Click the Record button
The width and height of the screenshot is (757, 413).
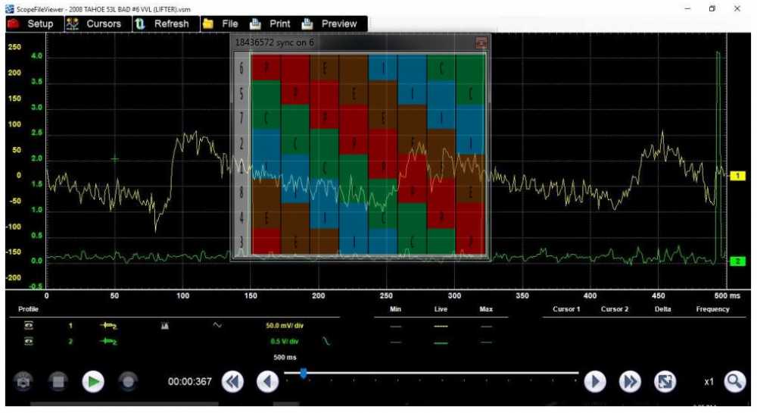[x=127, y=382]
